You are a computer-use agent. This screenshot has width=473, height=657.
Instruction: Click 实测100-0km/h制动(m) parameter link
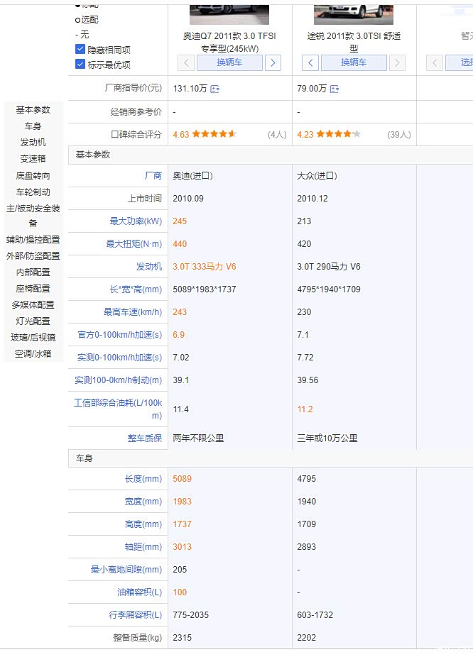coord(118,380)
